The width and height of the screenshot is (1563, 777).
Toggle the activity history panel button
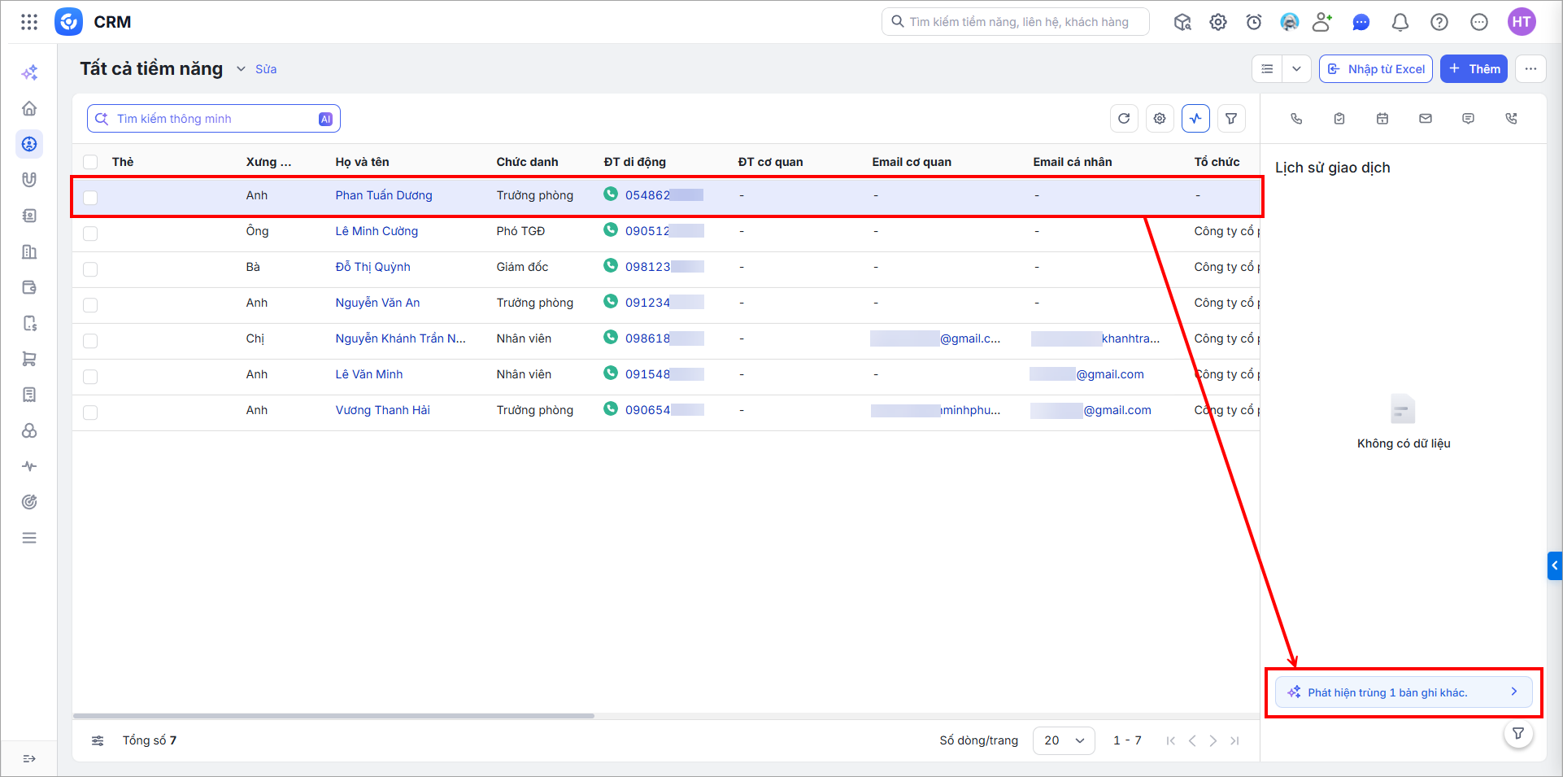click(x=1195, y=119)
